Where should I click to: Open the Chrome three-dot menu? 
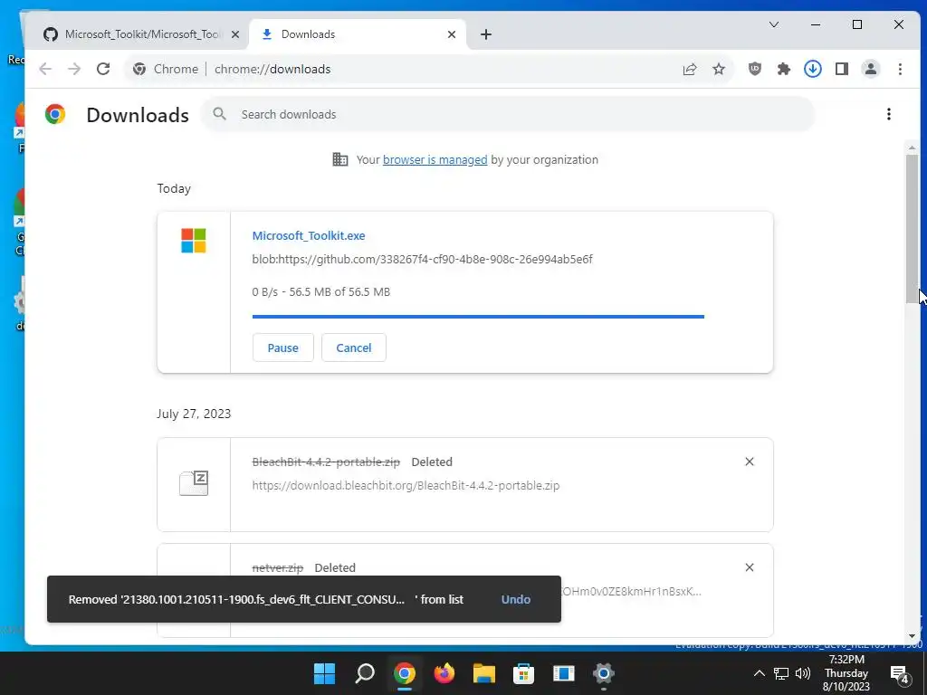tap(900, 69)
